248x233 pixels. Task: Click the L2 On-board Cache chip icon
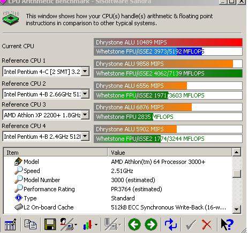[19, 207]
